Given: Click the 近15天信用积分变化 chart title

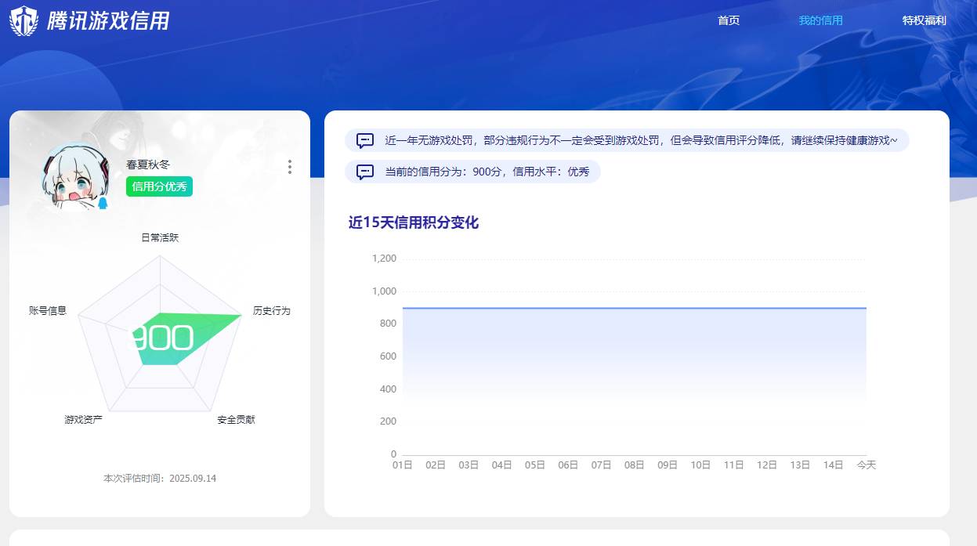Looking at the screenshot, I should (x=413, y=223).
